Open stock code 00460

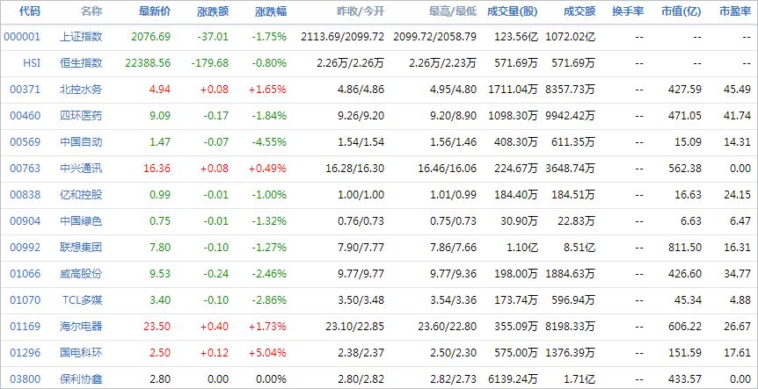(26, 115)
